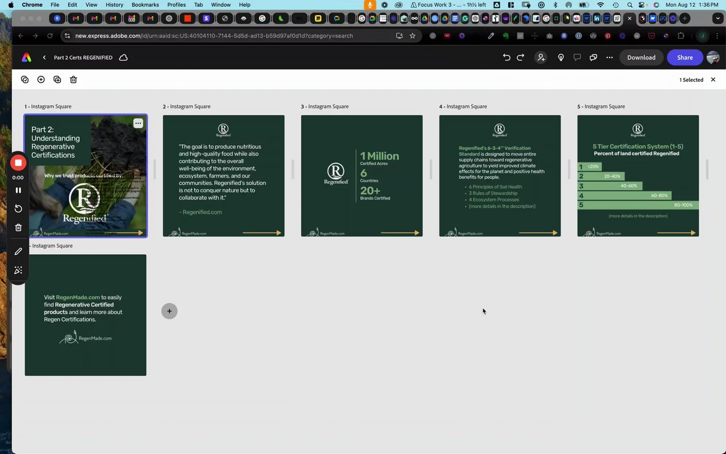Viewport: 726px width, 454px height.
Task: Undo the last action in Adobe Express
Action: pos(506,57)
